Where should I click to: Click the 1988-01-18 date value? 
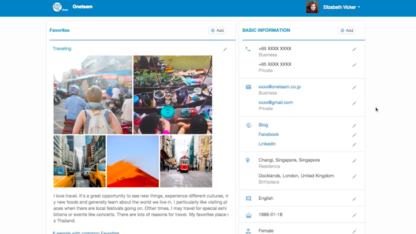pos(270,214)
